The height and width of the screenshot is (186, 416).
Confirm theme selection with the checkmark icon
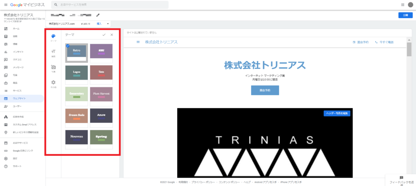[x=104, y=35]
